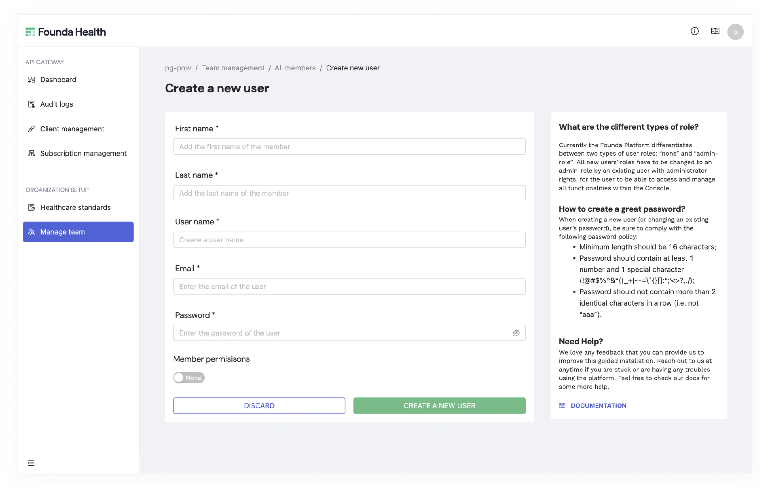Click the Subscription management icon

point(31,153)
